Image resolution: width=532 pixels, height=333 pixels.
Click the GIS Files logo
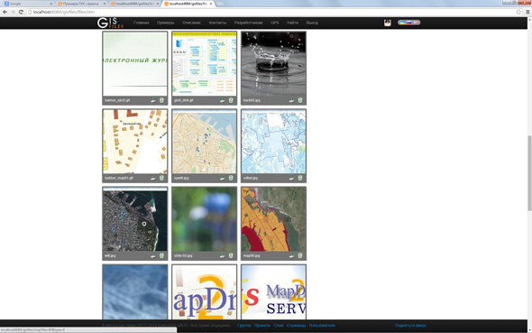click(110, 23)
